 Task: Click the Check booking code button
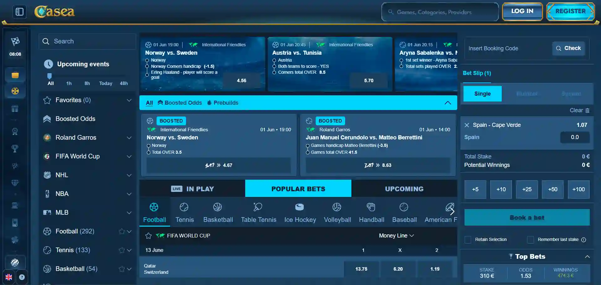(568, 48)
